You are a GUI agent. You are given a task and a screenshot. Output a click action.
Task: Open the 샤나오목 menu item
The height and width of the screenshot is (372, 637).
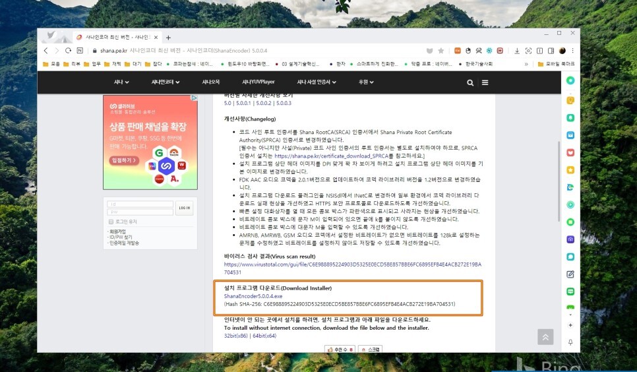pos(211,82)
